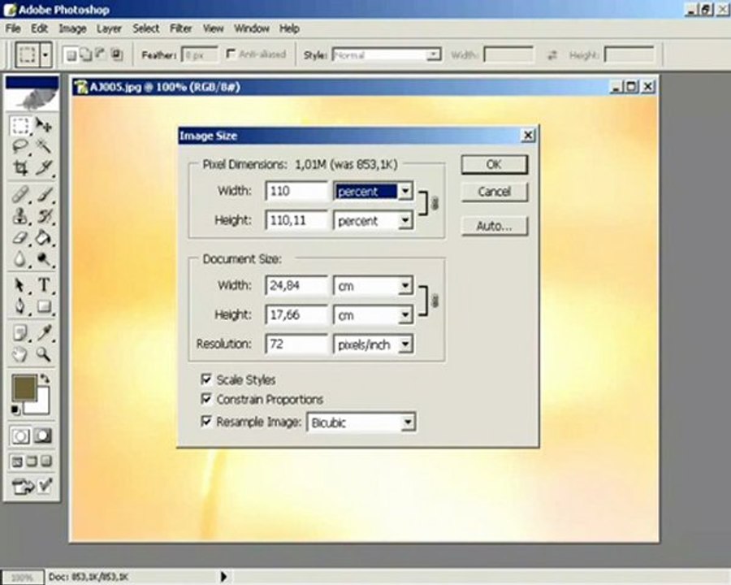Select the Move tool

tap(45, 125)
